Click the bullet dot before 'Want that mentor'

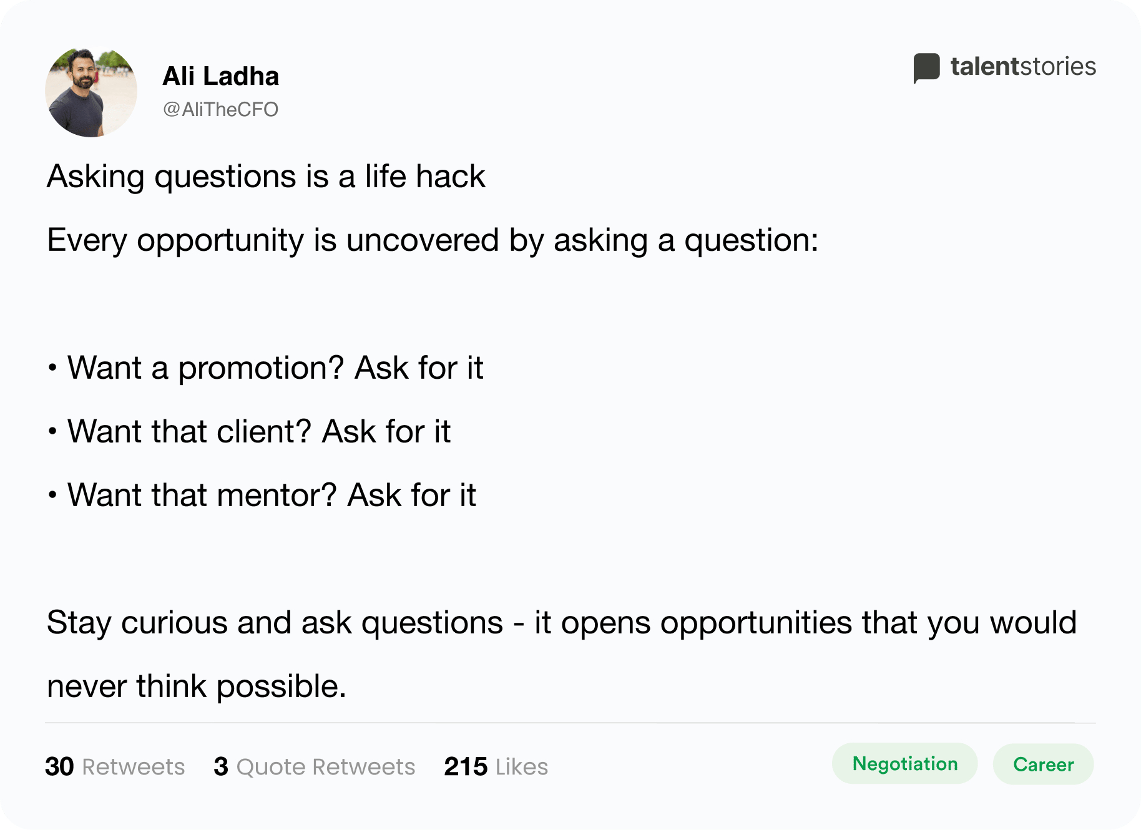click(x=52, y=496)
